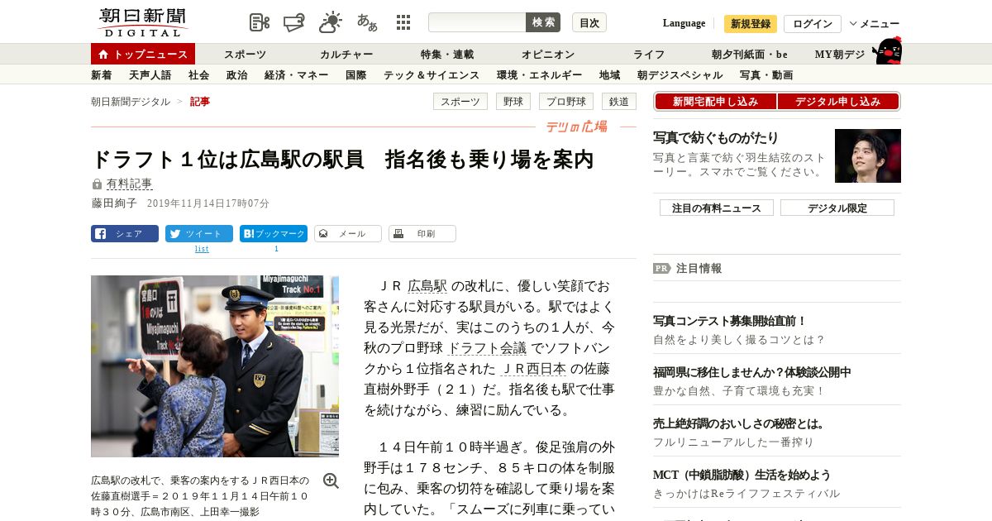
Task: Click the lock icon beside 有料記事
Action: coord(97,184)
